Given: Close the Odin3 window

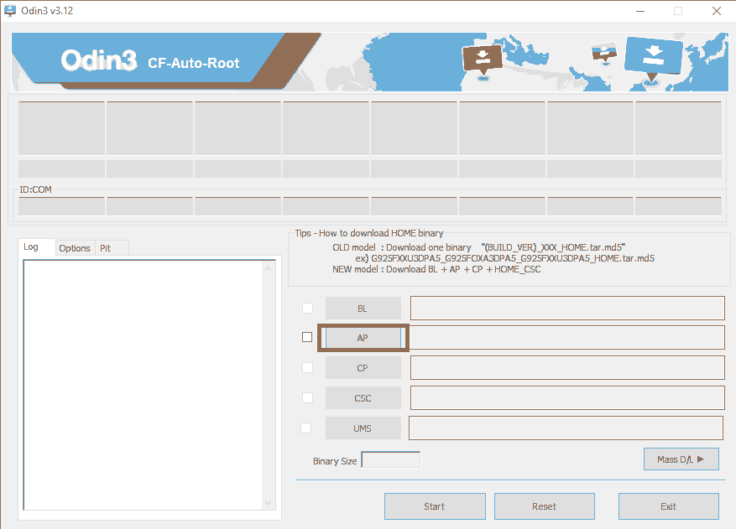Looking at the screenshot, I should (717, 11).
